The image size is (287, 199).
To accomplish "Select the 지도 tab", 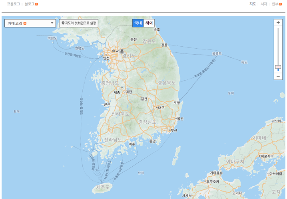I will pyautogui.click(x=253, y=4).
